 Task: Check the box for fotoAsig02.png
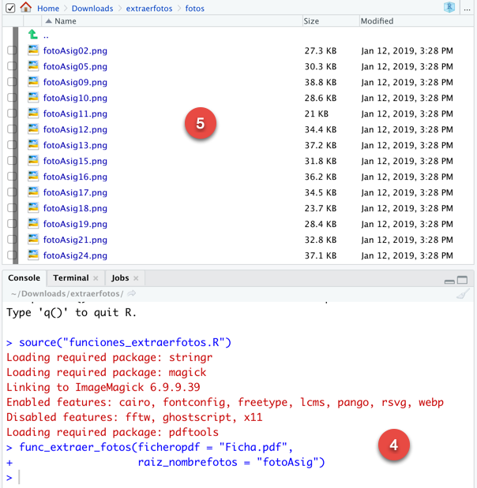12,50
